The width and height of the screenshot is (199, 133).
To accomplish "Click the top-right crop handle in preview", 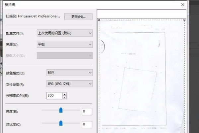I will 184,20.
